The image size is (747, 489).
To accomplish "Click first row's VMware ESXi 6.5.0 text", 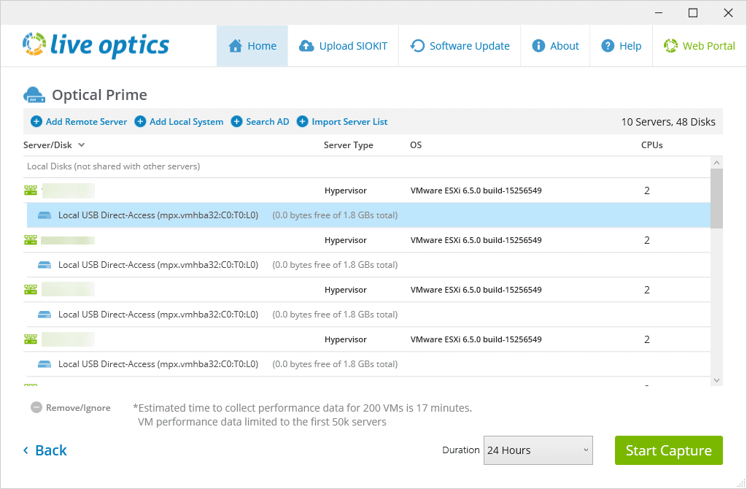I will [476, 190].
